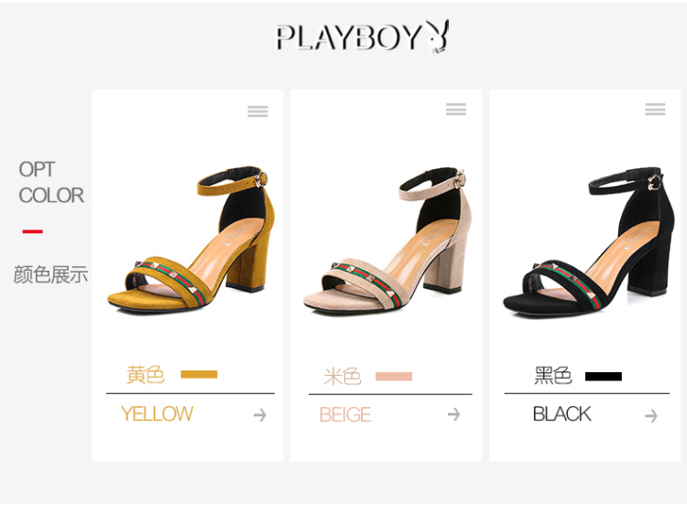This screenshot has height=524, width=687.
Task: Click the red dash under OPT COLOR
Action: pyautogui.click(x=32, y=231)
